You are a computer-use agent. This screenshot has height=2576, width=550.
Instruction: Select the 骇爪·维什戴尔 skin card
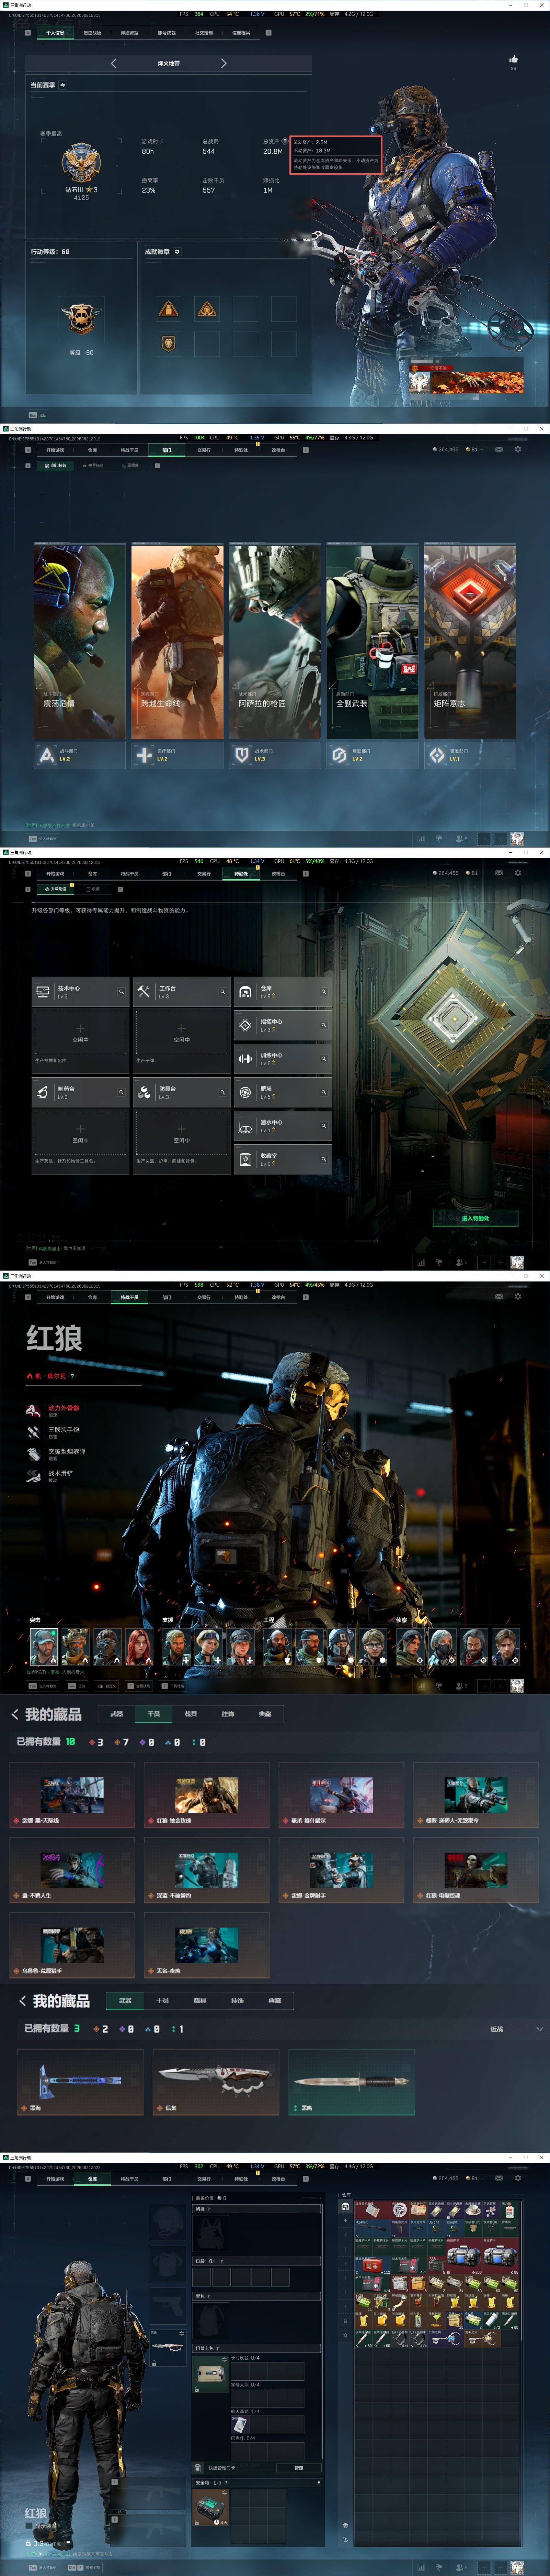pos(341,1795)
